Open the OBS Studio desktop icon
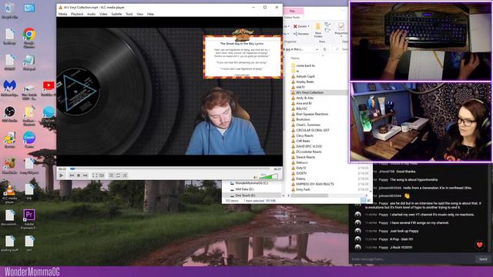 10,115
